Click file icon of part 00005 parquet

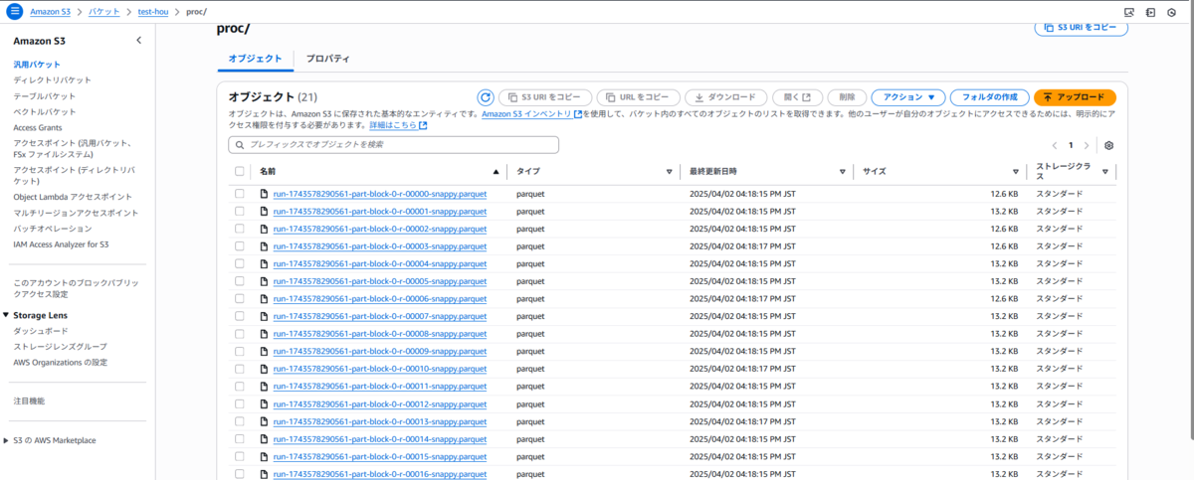pyautogui.click(x=264, y=281)
